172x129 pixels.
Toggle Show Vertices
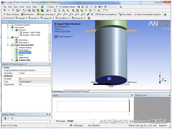coord(11,14)
